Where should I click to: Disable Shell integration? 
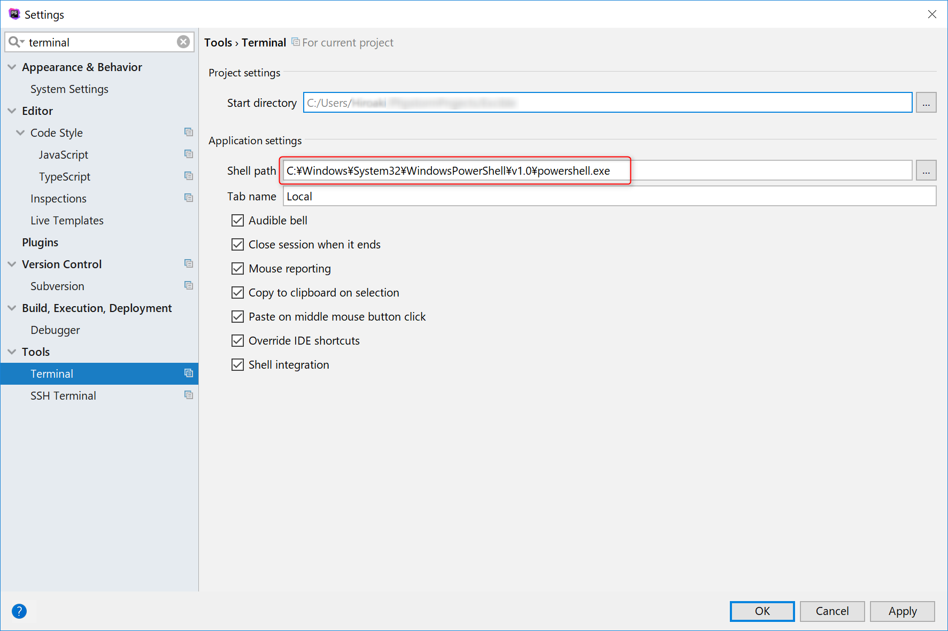click(x=237, y=364)
